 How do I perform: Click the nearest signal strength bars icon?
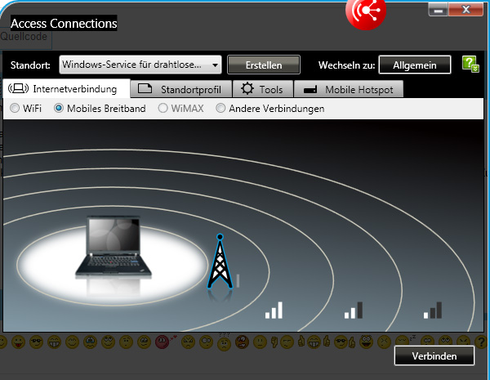click(274, 310)
